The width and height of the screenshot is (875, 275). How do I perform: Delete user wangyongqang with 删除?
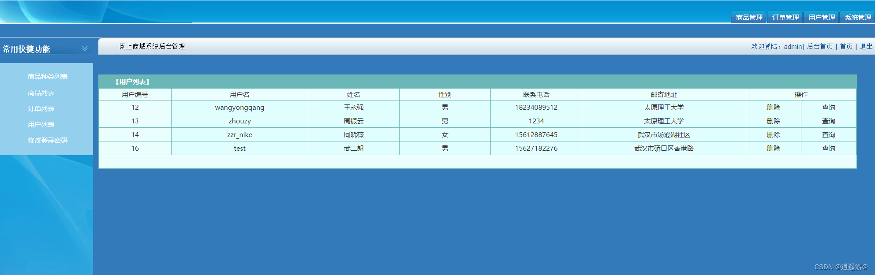coord(774,108)
